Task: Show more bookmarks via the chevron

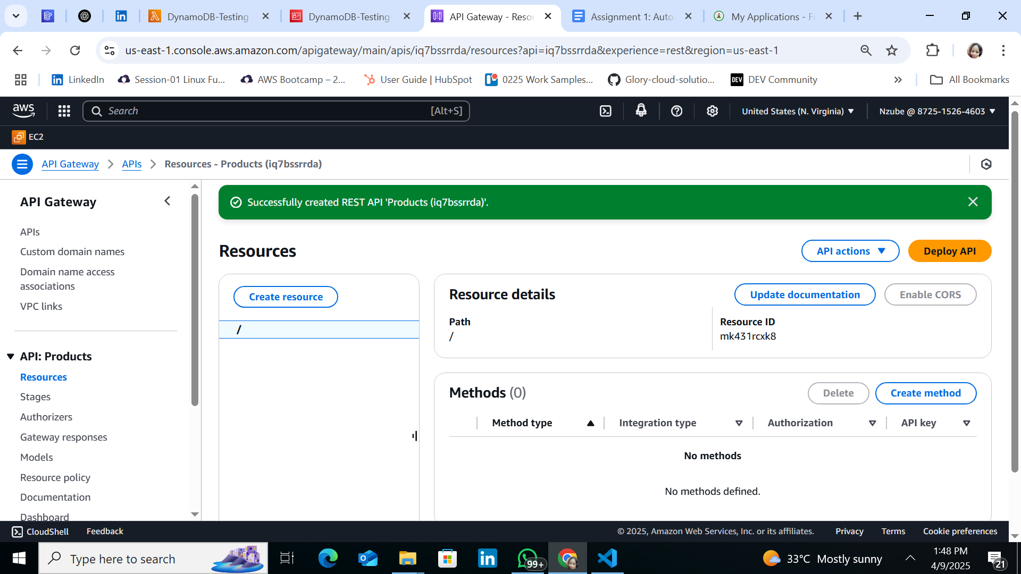Action: click(898, 80)
